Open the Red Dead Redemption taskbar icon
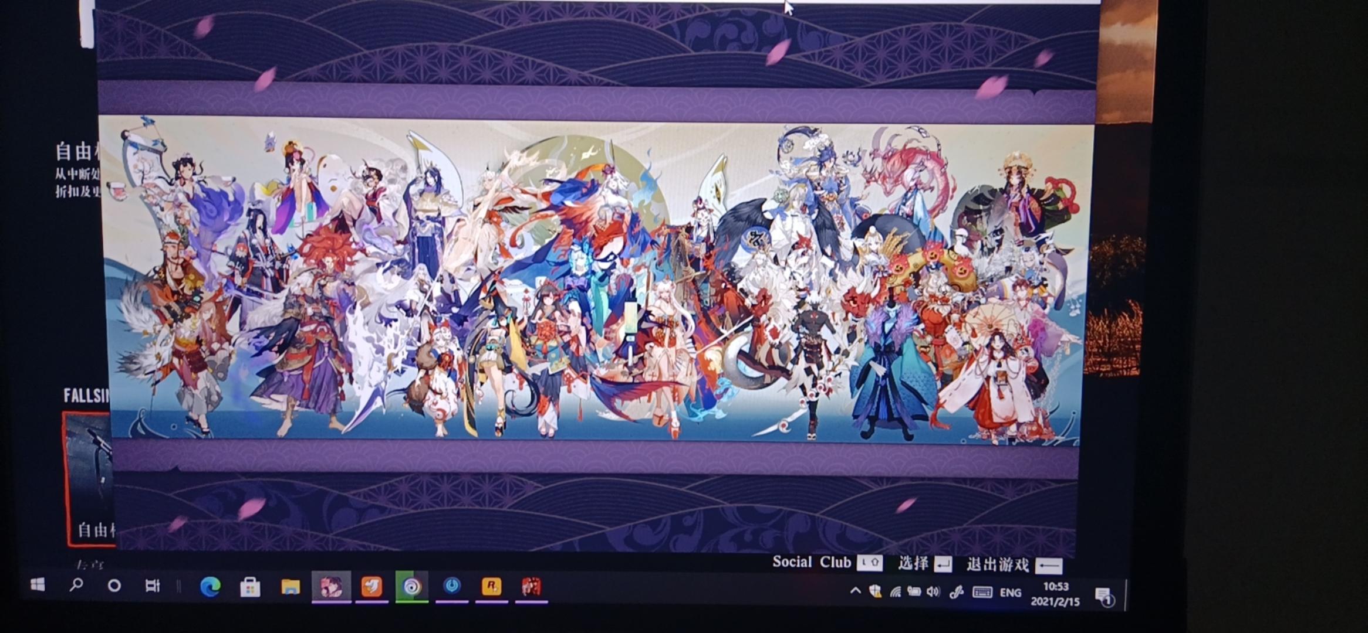 click(531, 587)
